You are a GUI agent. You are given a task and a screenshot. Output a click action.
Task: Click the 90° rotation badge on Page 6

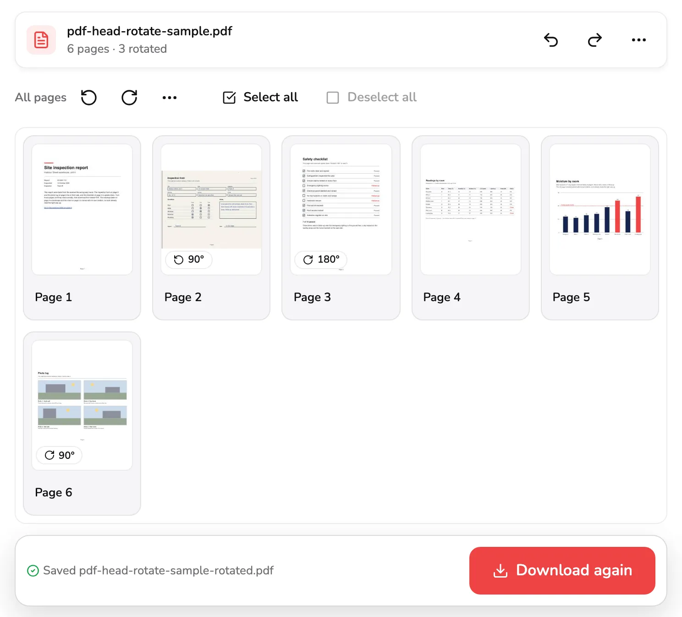pos(60,455)
